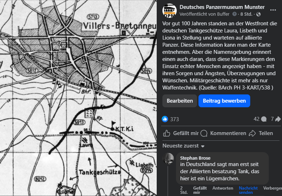
Task: Open the Villers-Bretonneux map image
Action: pyautogui.click(x=78, y=98)
